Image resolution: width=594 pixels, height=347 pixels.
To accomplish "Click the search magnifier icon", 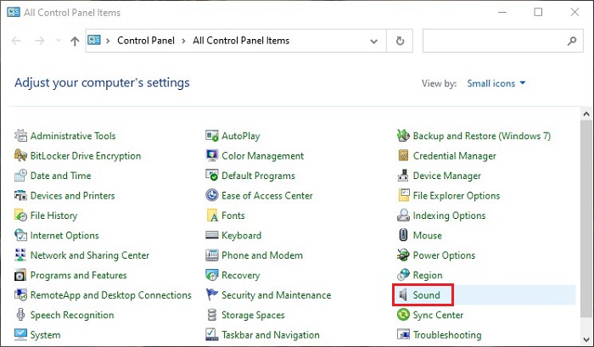I will coord(572,41).
